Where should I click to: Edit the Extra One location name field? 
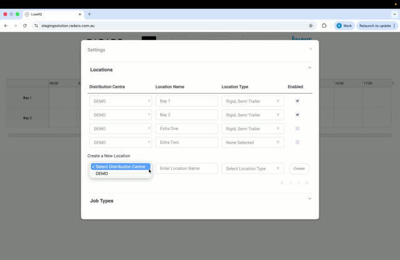186,129
